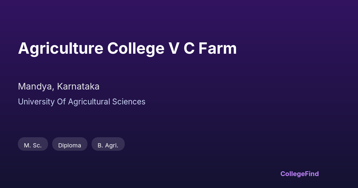358x188 pixels.
Task: Select the Karnataka state name
Action: click(78, 87)
